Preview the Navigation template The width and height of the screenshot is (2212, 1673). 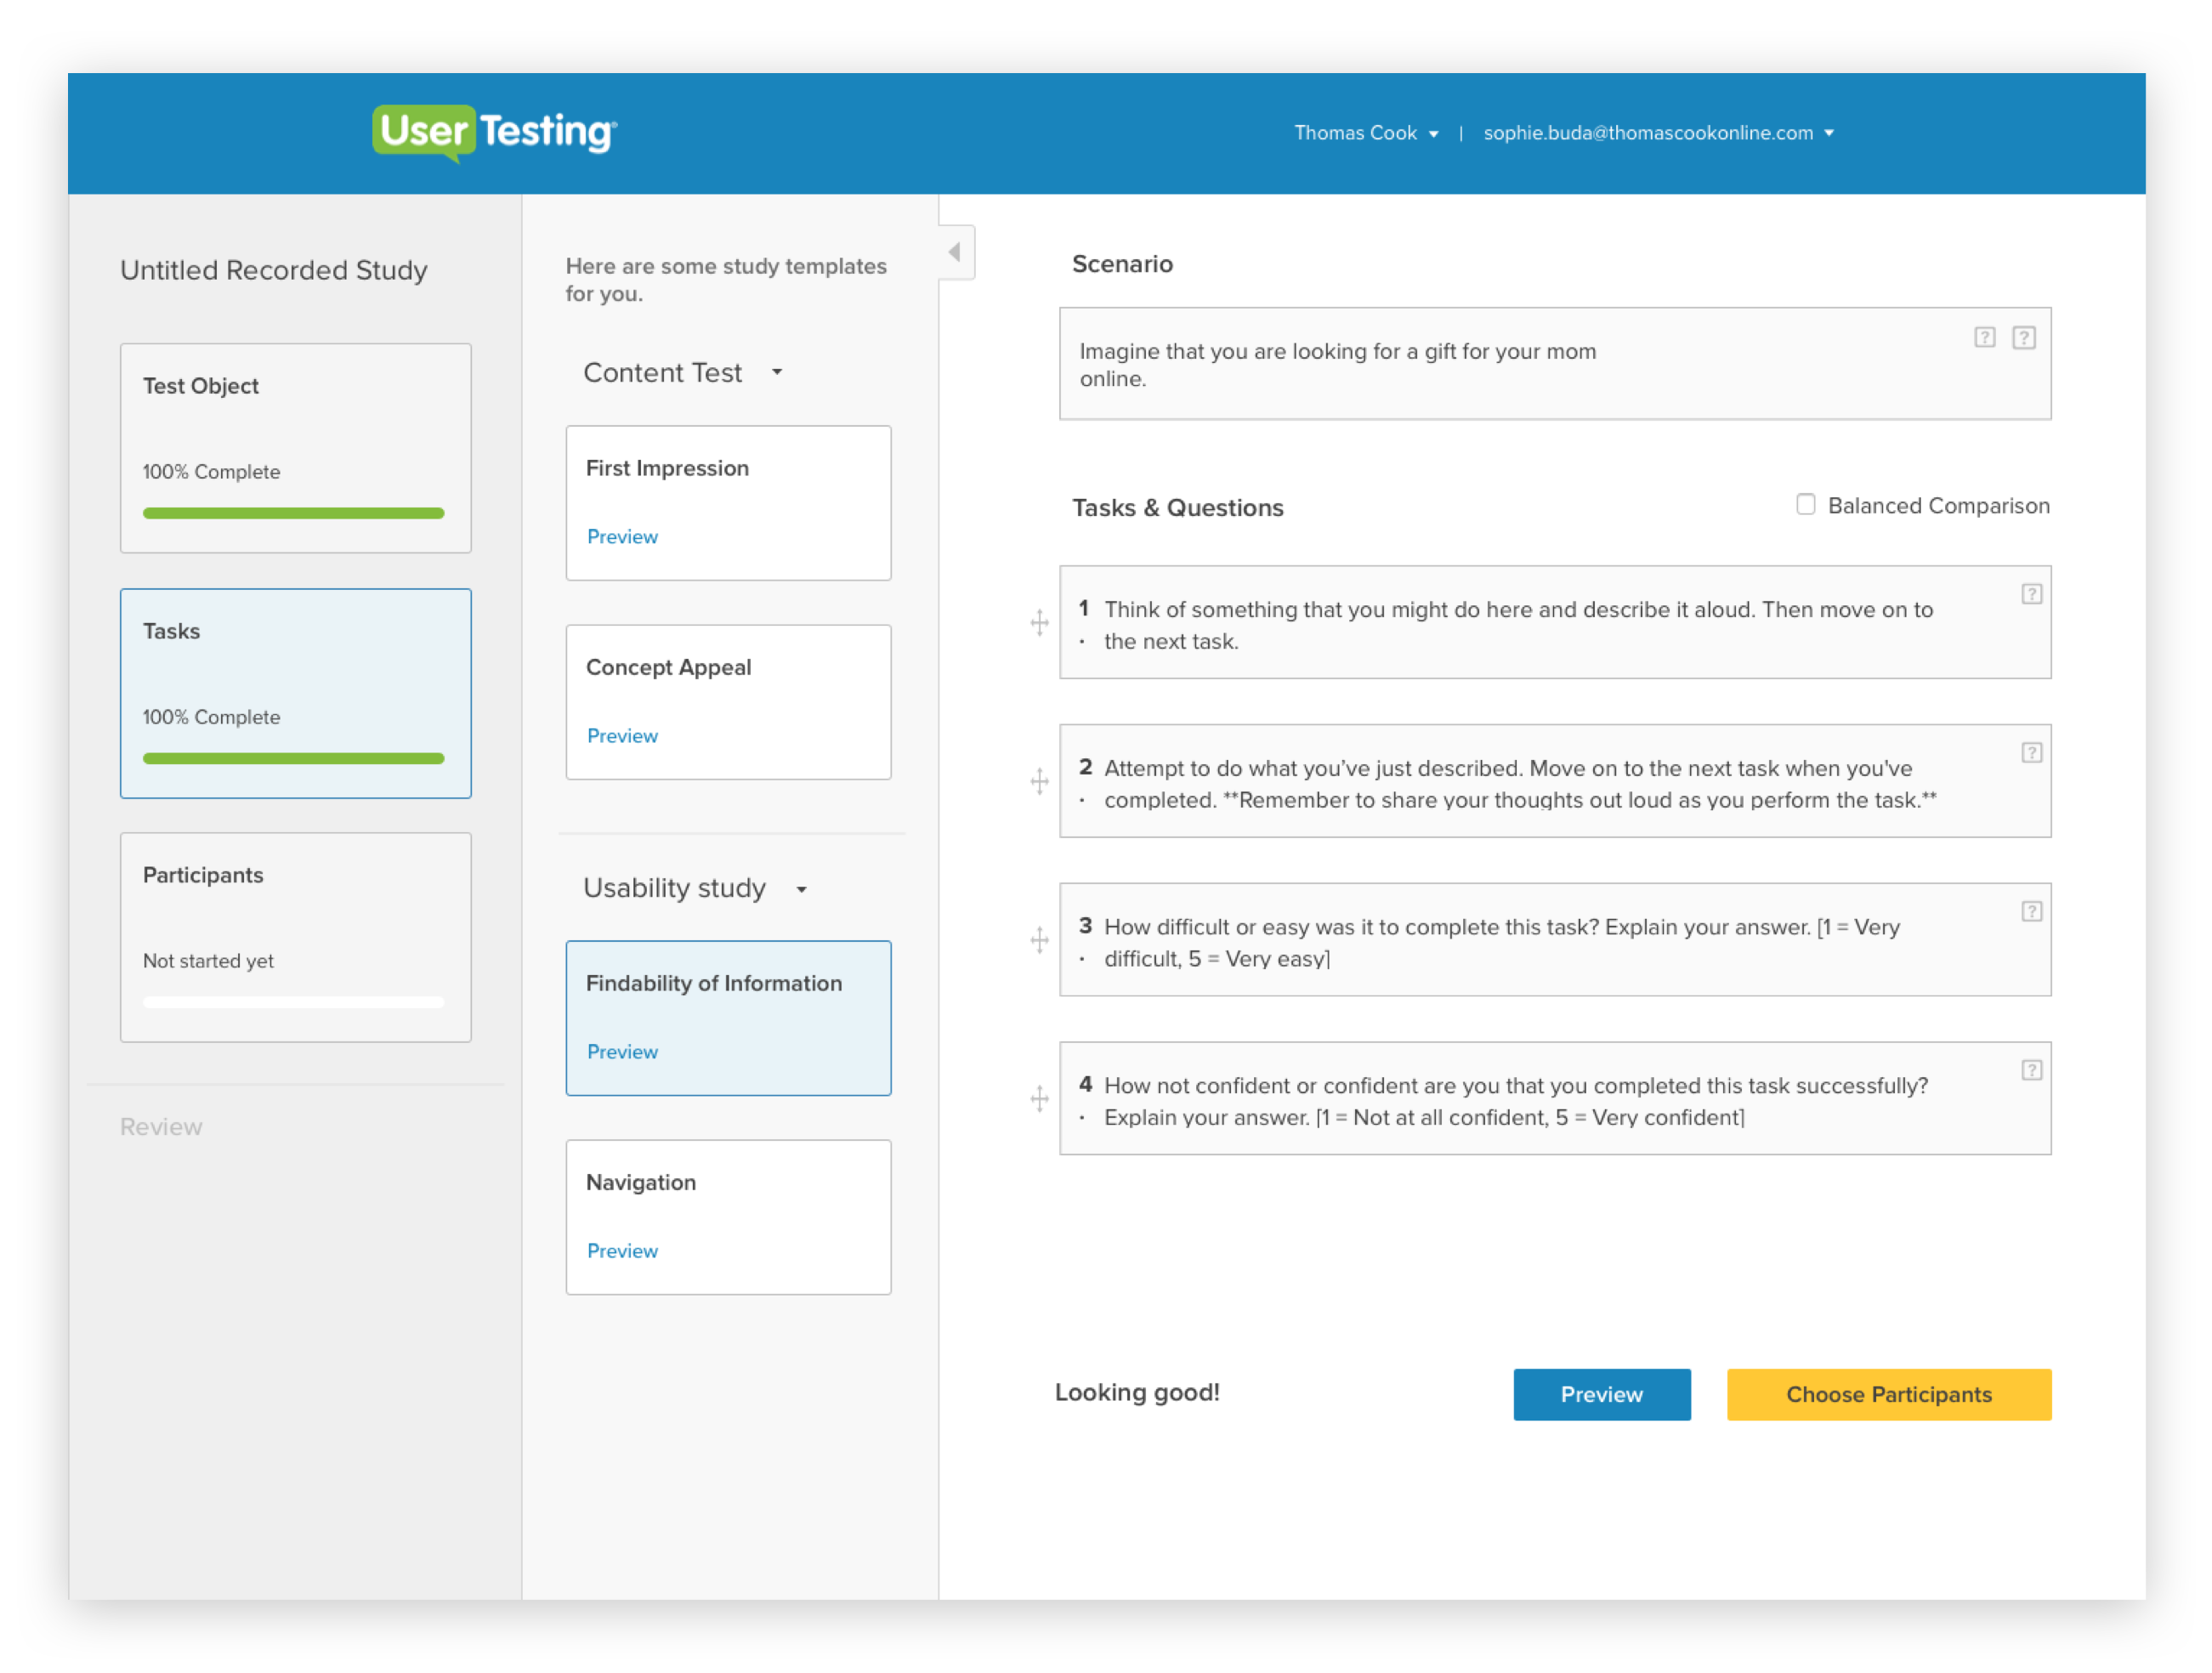coord(622,1251)
